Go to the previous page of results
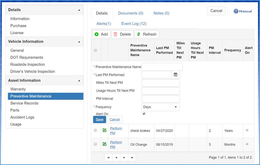 point(116,157)
